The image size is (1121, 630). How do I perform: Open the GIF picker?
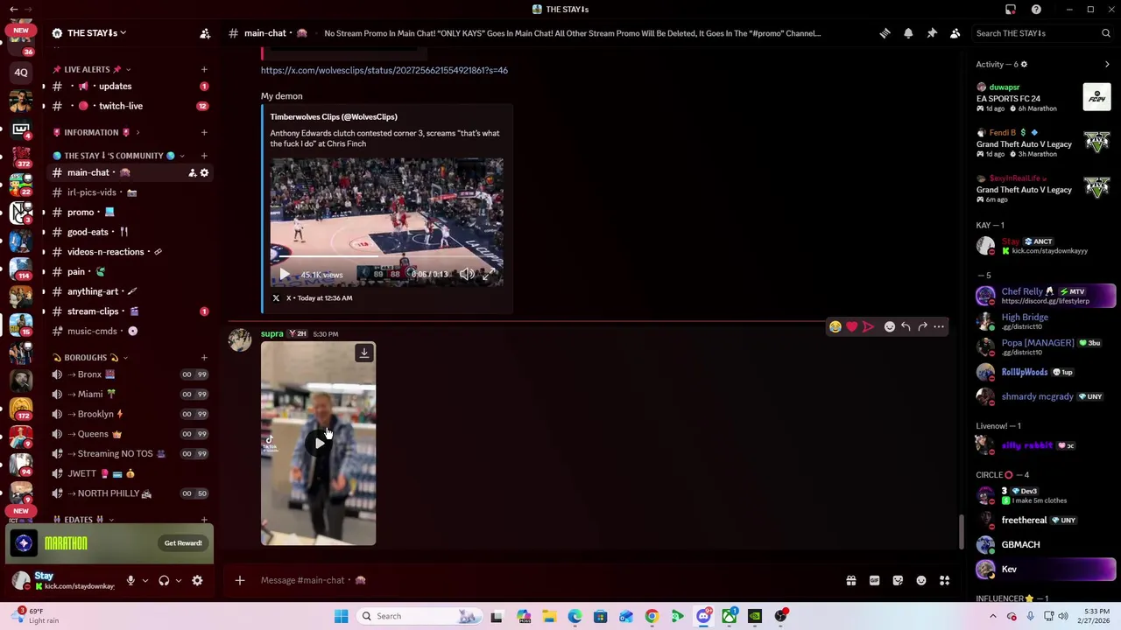[x=874, y=580]
